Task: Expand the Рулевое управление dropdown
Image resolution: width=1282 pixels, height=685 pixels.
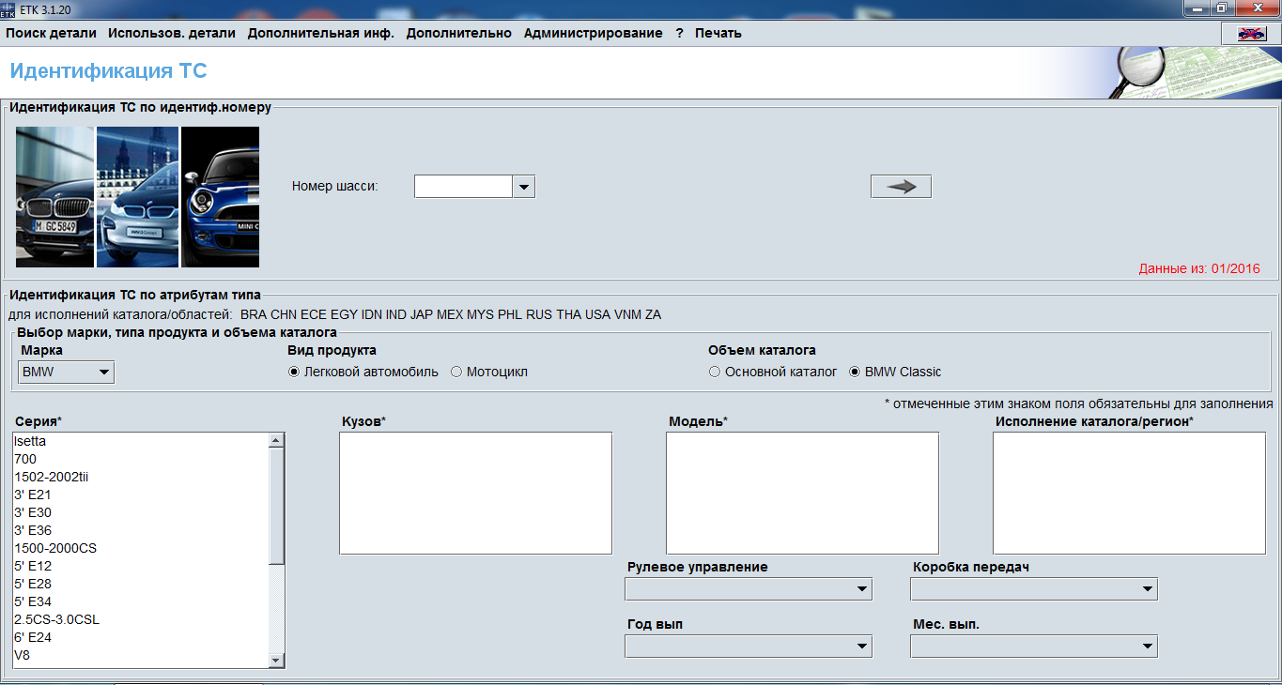Action: pyautogui.click(x=749, y=588)
